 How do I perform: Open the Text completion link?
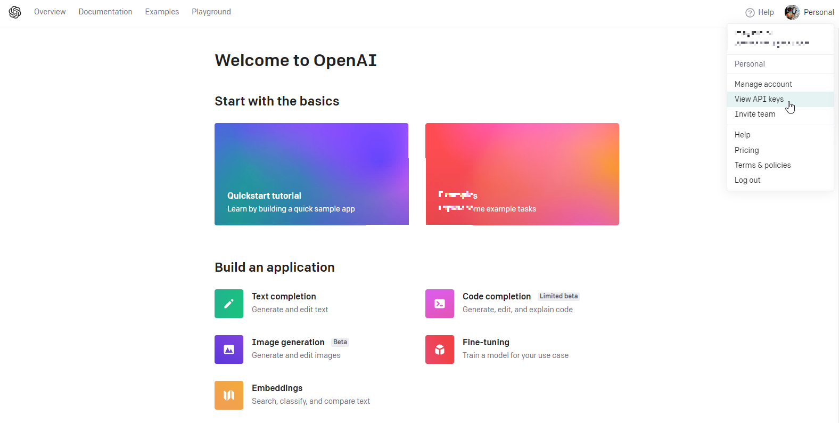(x=284, y=296)
